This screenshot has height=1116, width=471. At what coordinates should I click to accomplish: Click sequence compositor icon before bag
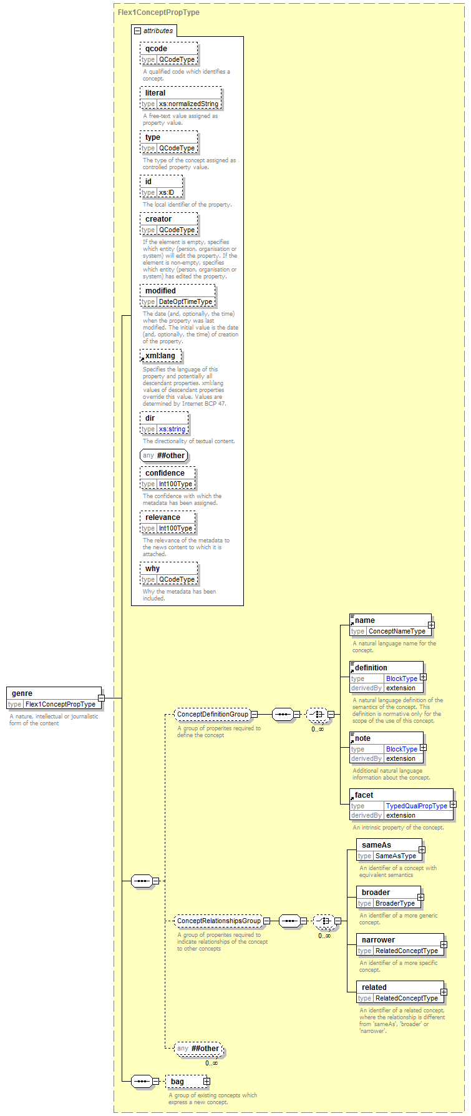pos(142,1081)
